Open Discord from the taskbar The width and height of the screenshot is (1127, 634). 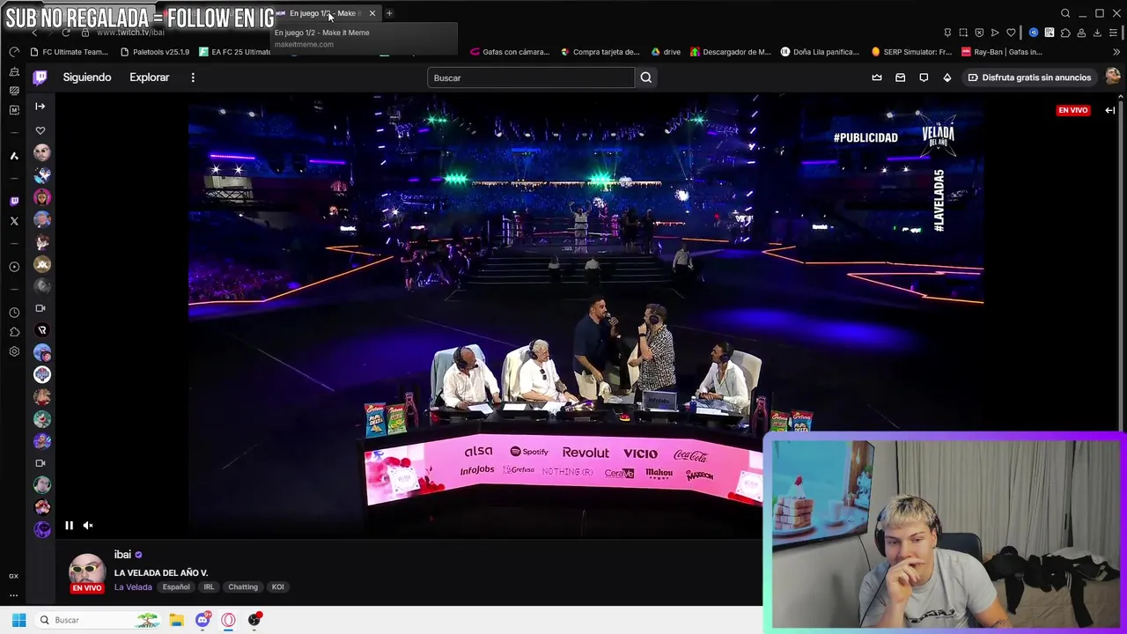[203, 620]
